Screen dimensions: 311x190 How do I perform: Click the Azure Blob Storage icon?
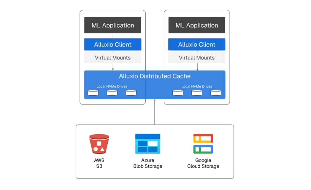(147, 144)
